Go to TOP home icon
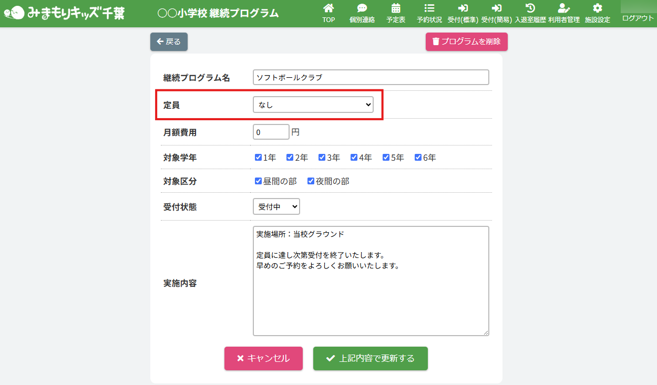 point(328,8)
